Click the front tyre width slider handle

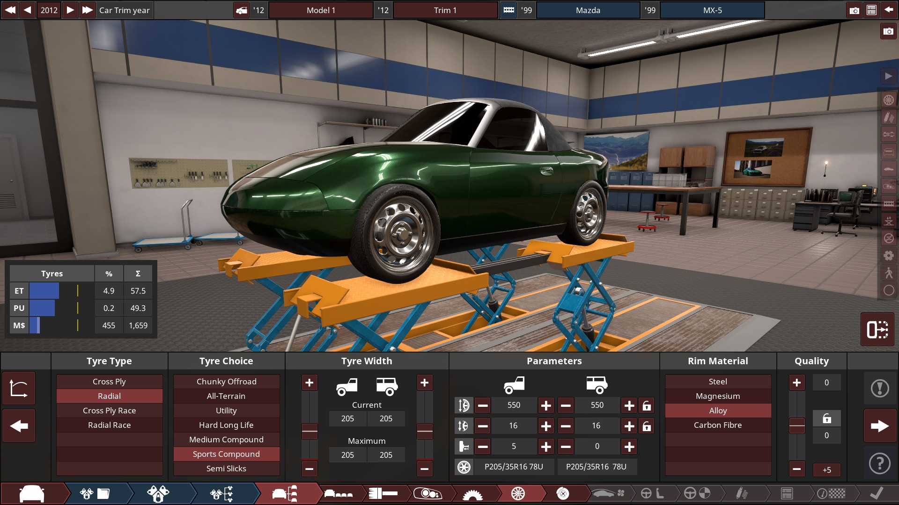click(309, 431)
